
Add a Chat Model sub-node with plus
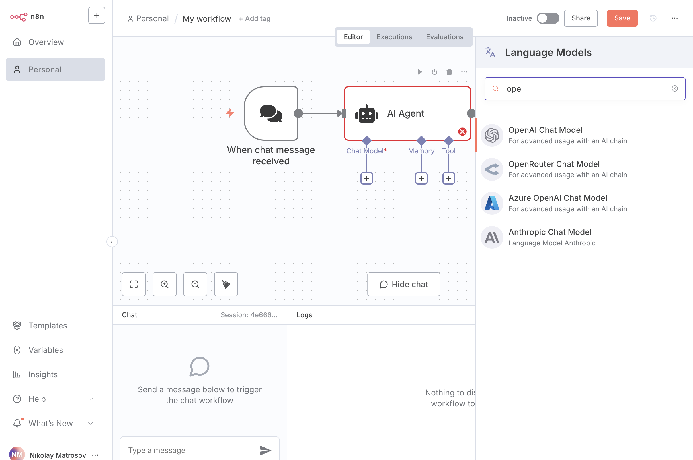click(366, 178)
